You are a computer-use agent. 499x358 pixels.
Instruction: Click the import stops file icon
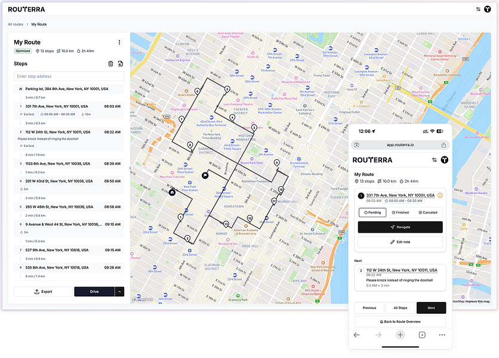(x=121, y=64)
